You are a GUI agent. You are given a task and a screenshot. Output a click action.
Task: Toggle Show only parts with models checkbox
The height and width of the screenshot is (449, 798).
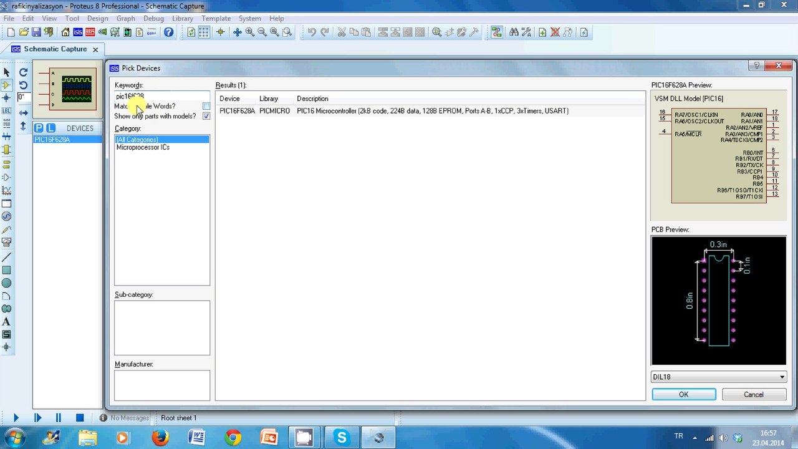pos(206,116)
